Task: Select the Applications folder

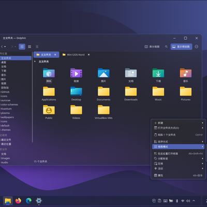Action: [49, 92]
